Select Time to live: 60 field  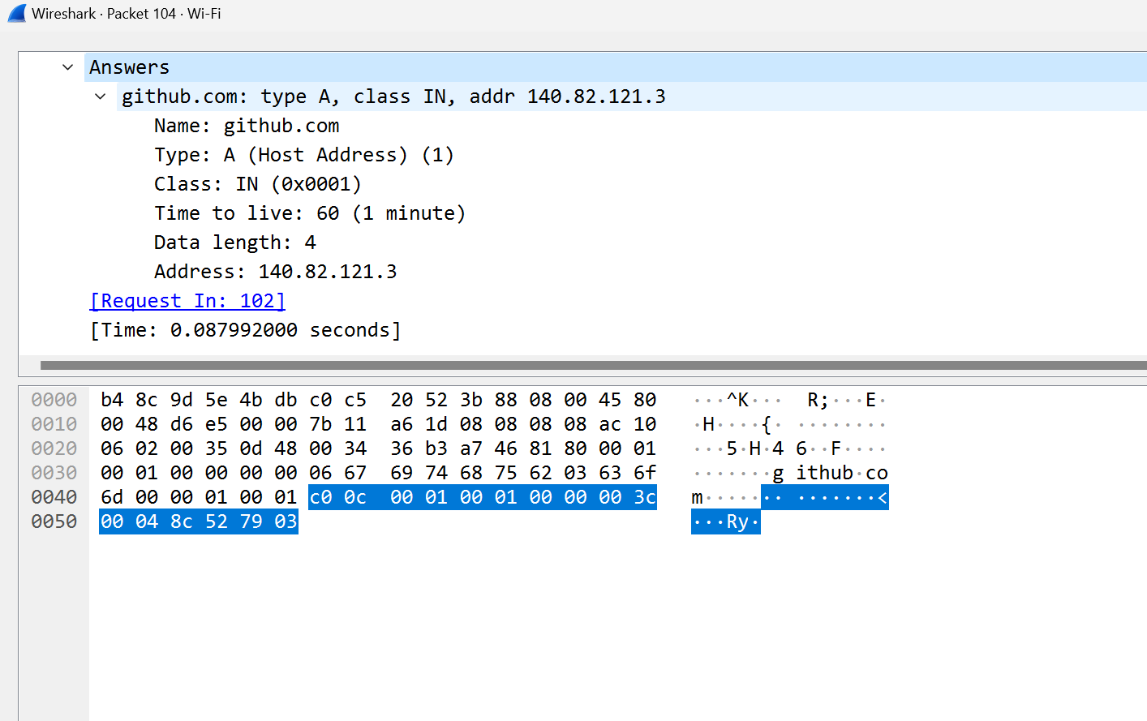310,213
